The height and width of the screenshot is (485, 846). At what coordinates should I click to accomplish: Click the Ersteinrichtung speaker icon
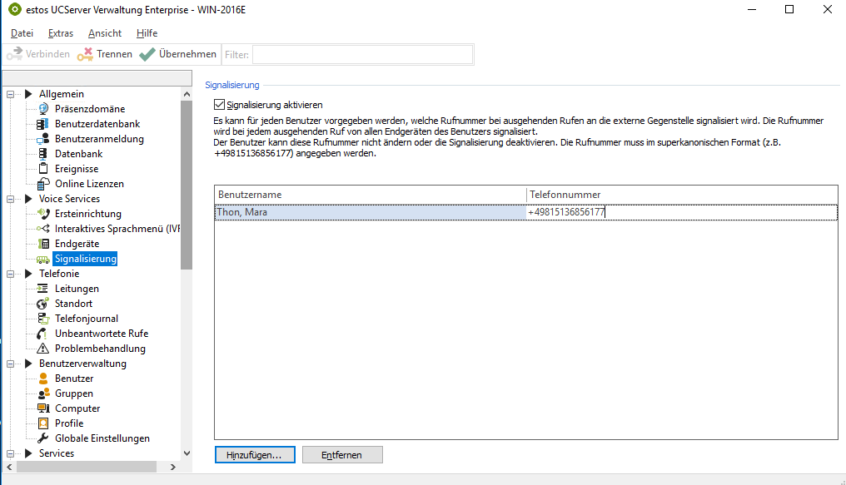(x=44, y=214)
